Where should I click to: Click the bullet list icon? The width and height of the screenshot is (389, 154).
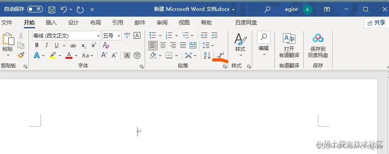click(153, 35)
